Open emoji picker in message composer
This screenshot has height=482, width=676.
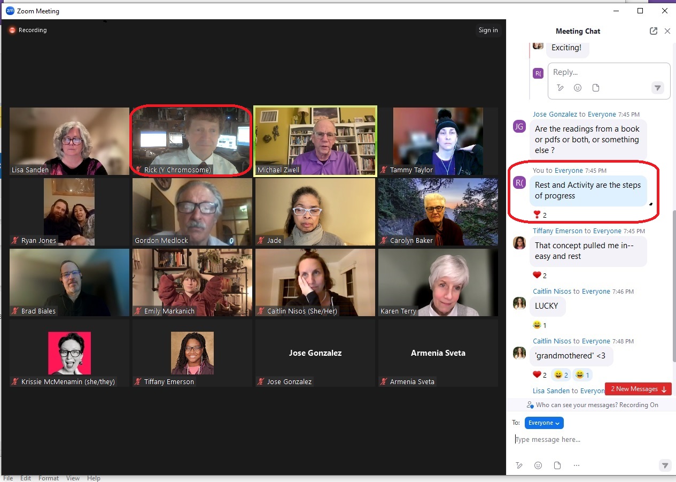pyautogui.click(x=538, y=465)
